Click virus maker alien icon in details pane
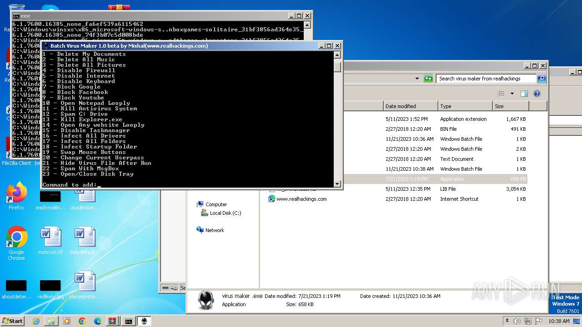The height and width of the screenshot is (327, 582). point(206,300)
